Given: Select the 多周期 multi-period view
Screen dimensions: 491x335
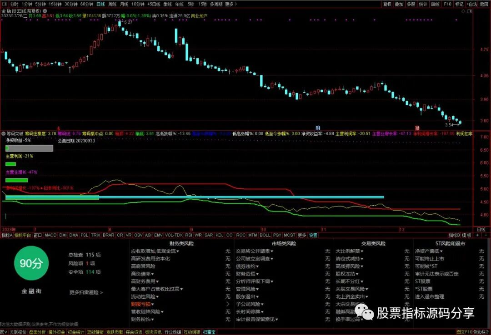Looking at the screenshot, I should click(x=216, y=4).
